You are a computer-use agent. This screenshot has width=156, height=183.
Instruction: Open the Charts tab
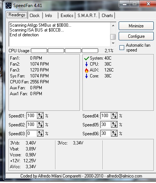(107, 16)
